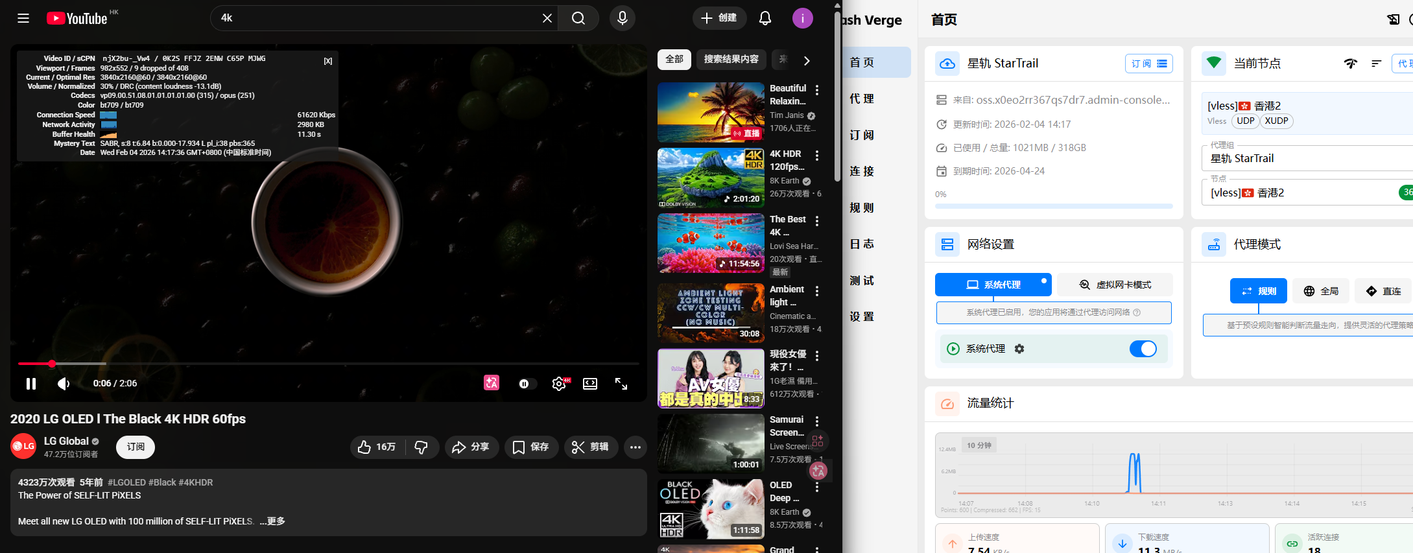Subscribe to LG Global channel
Image resolution: width=1413 pixels, height=553 pixels.
[x=136, y=447]
